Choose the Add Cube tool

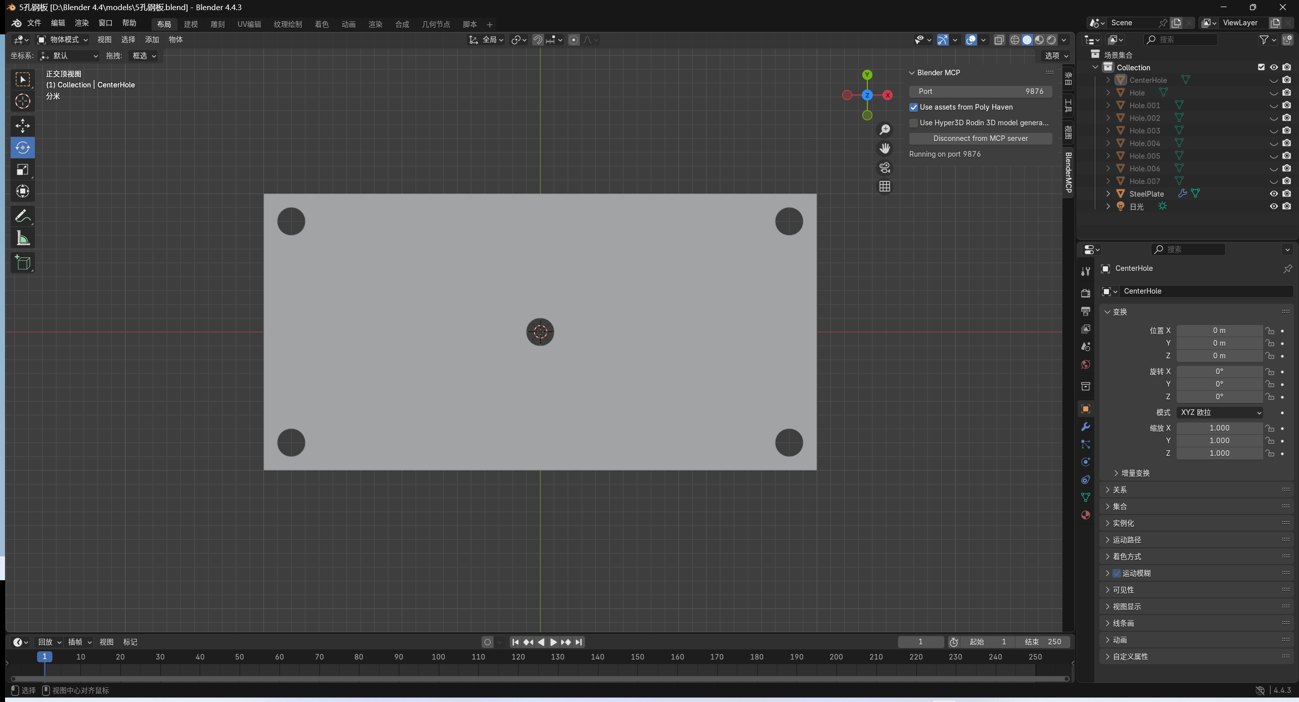coord(22,263)
